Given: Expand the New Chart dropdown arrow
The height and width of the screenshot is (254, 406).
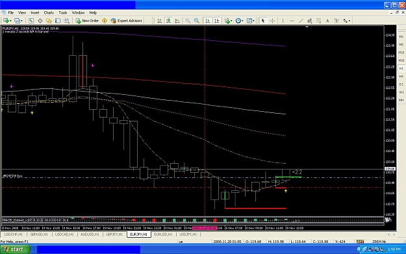Looking at the screenshot, I should coord(10,21).
